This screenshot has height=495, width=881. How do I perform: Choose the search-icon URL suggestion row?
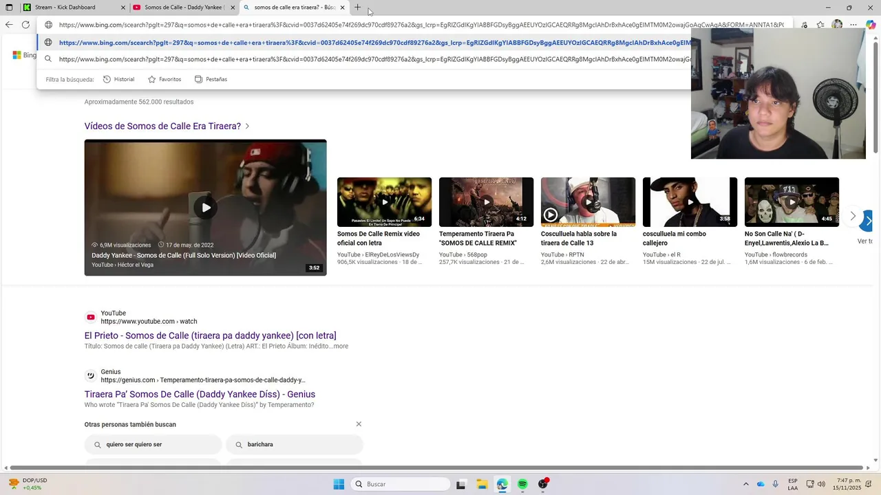click(x=365, y=59)
